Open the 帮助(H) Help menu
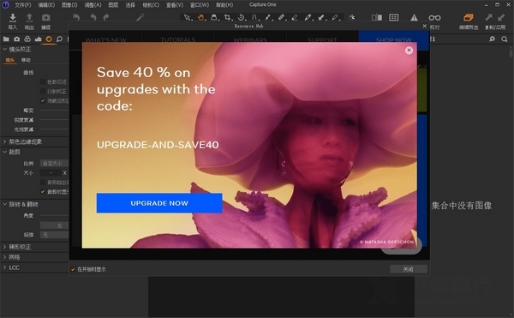Screen dimensions: 514x318 point(224,5)
